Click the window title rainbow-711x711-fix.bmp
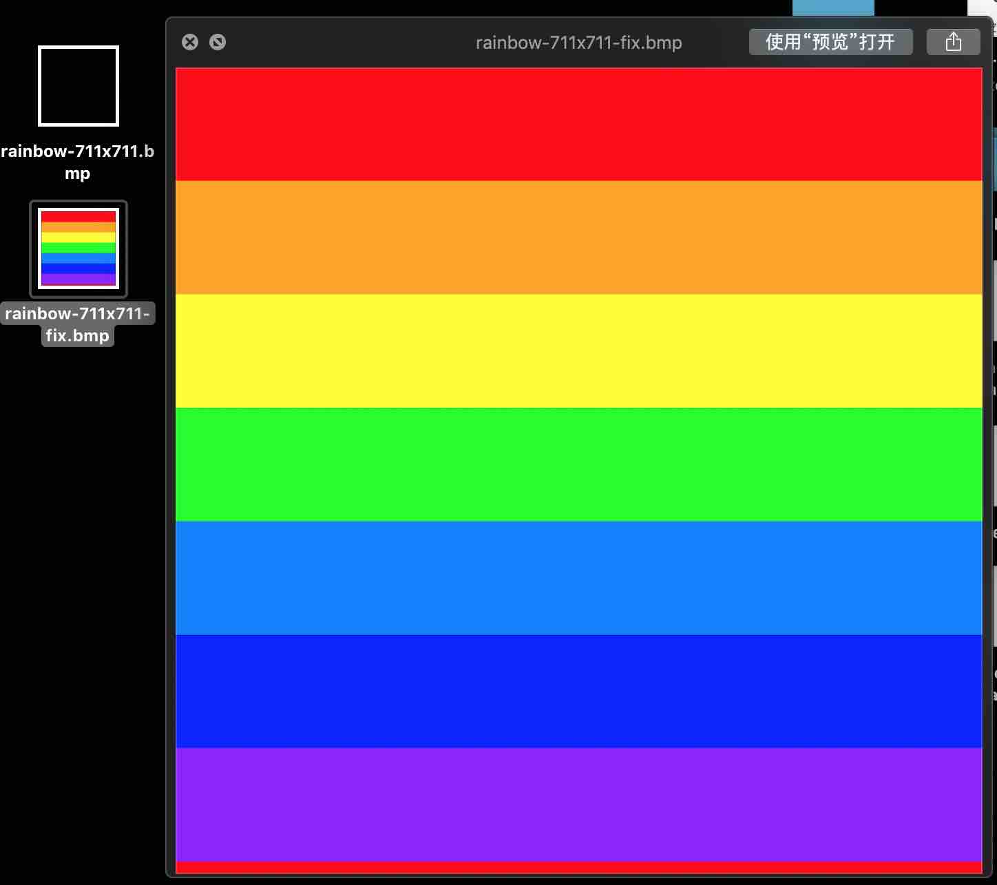Viewport: 997px width, 885px height. 579,42
